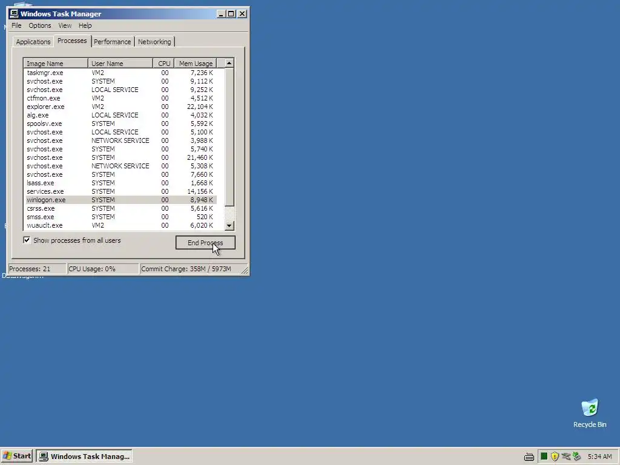The height and width of the screenshot is (465, 620).
Task: Click the 3,988 K memory value
Action: (x=202, y=140)
